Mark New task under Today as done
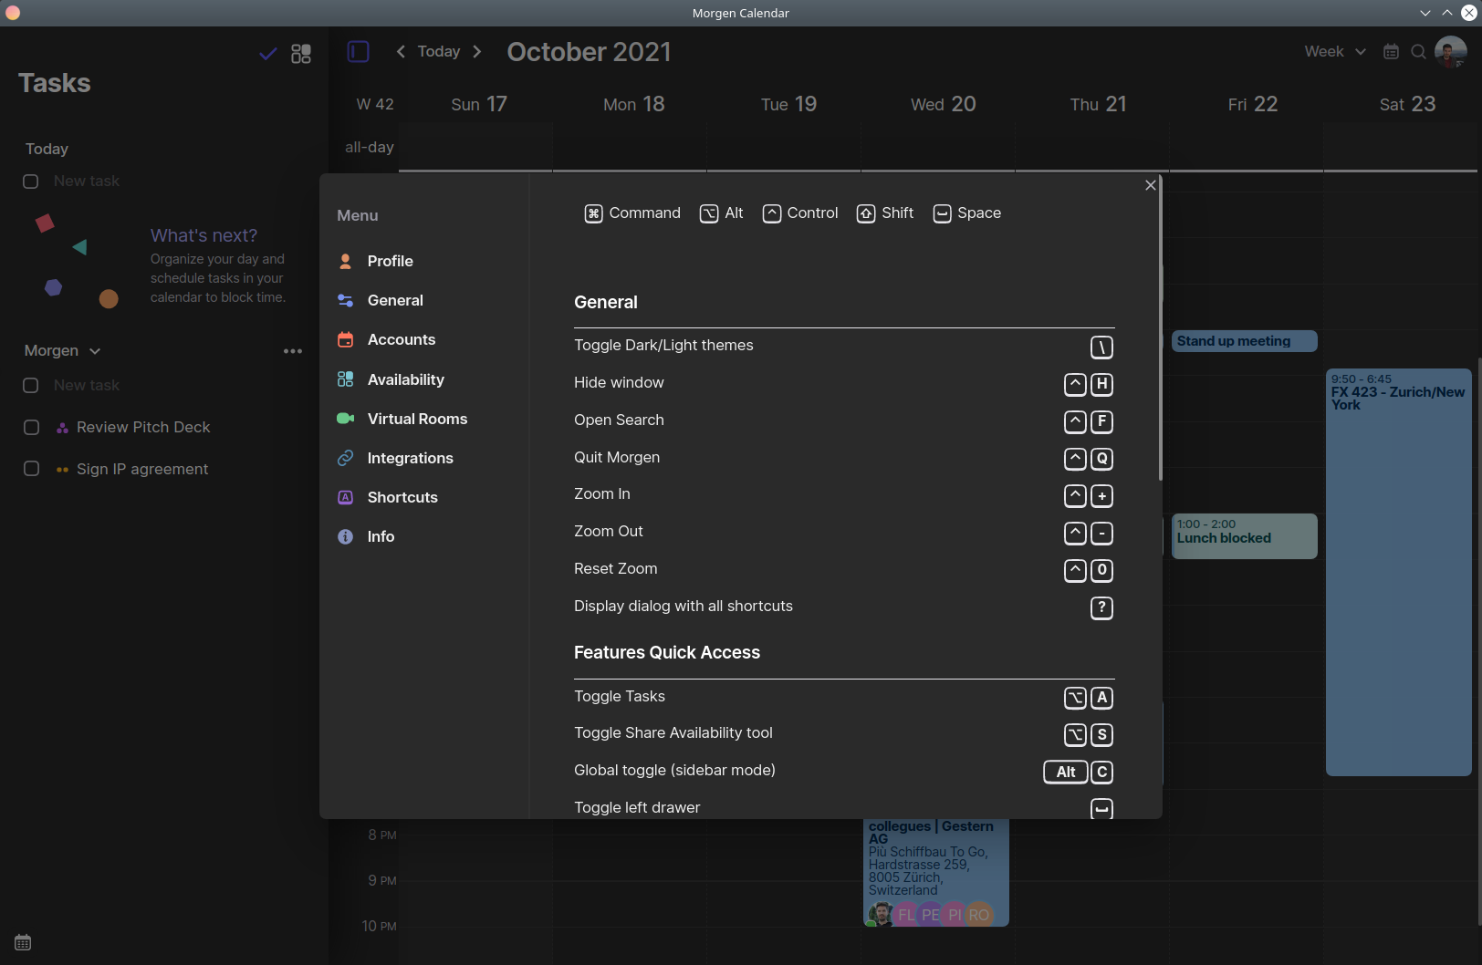1482x965 pixels. coord(30,182)
